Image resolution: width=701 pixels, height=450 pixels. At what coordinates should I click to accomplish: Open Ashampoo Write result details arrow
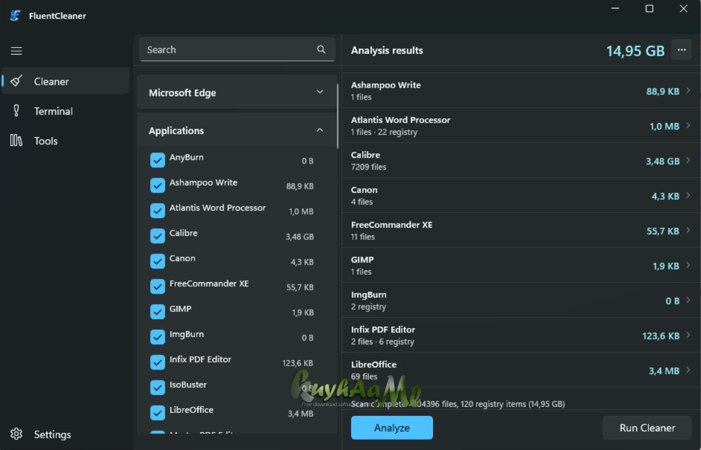pos(688,90)
